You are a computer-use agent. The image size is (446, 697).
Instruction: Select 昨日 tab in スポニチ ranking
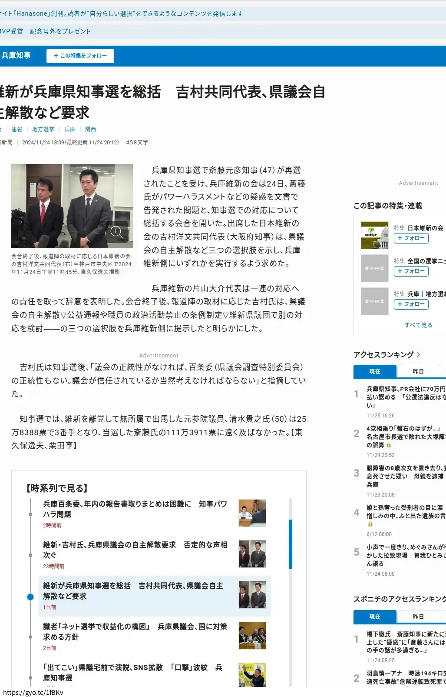point(418,617)
